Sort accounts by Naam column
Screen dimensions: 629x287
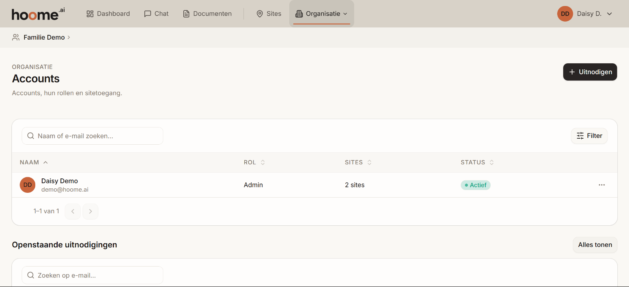click(34, 162)
